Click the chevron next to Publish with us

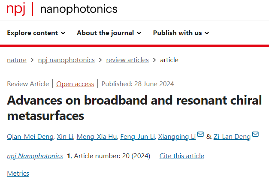coord(206,33)
